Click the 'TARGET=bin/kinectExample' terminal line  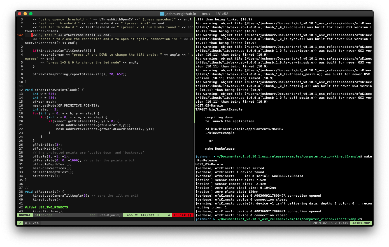tap(219, 109)
